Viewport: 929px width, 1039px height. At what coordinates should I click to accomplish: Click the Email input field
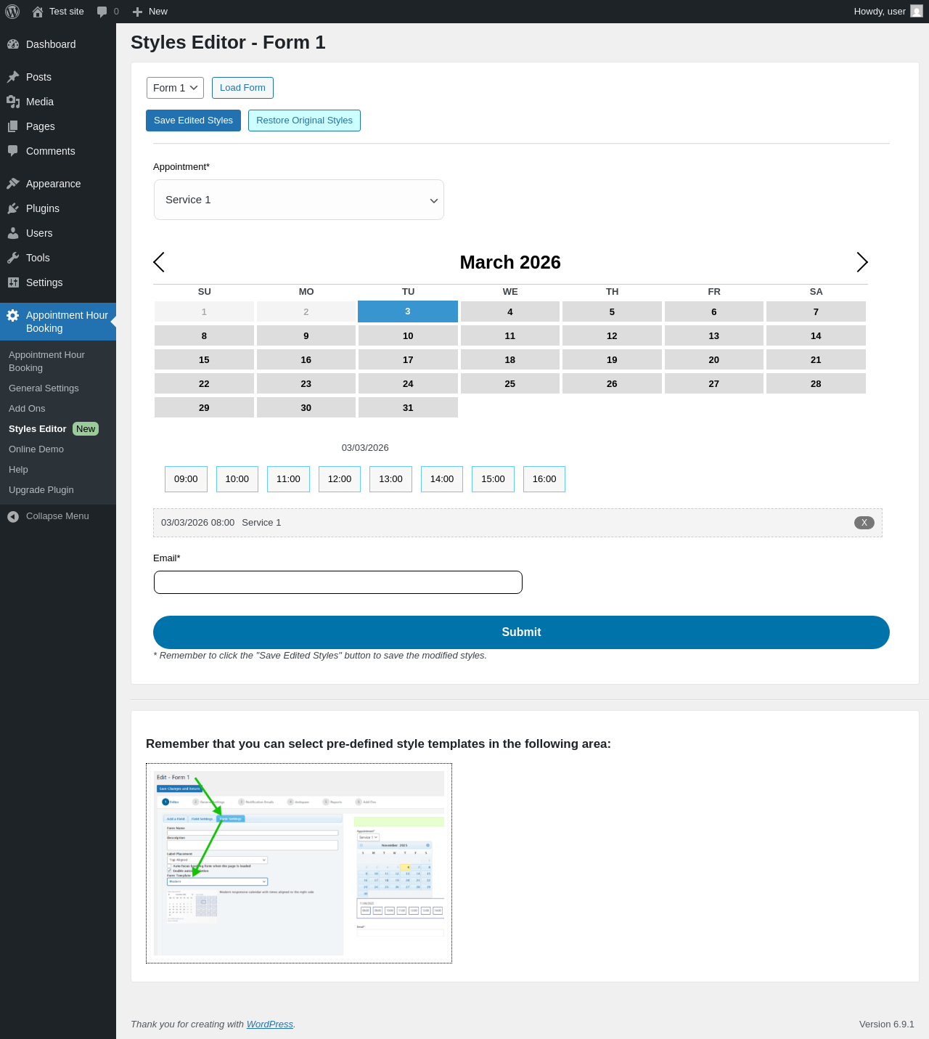[338, 582]
